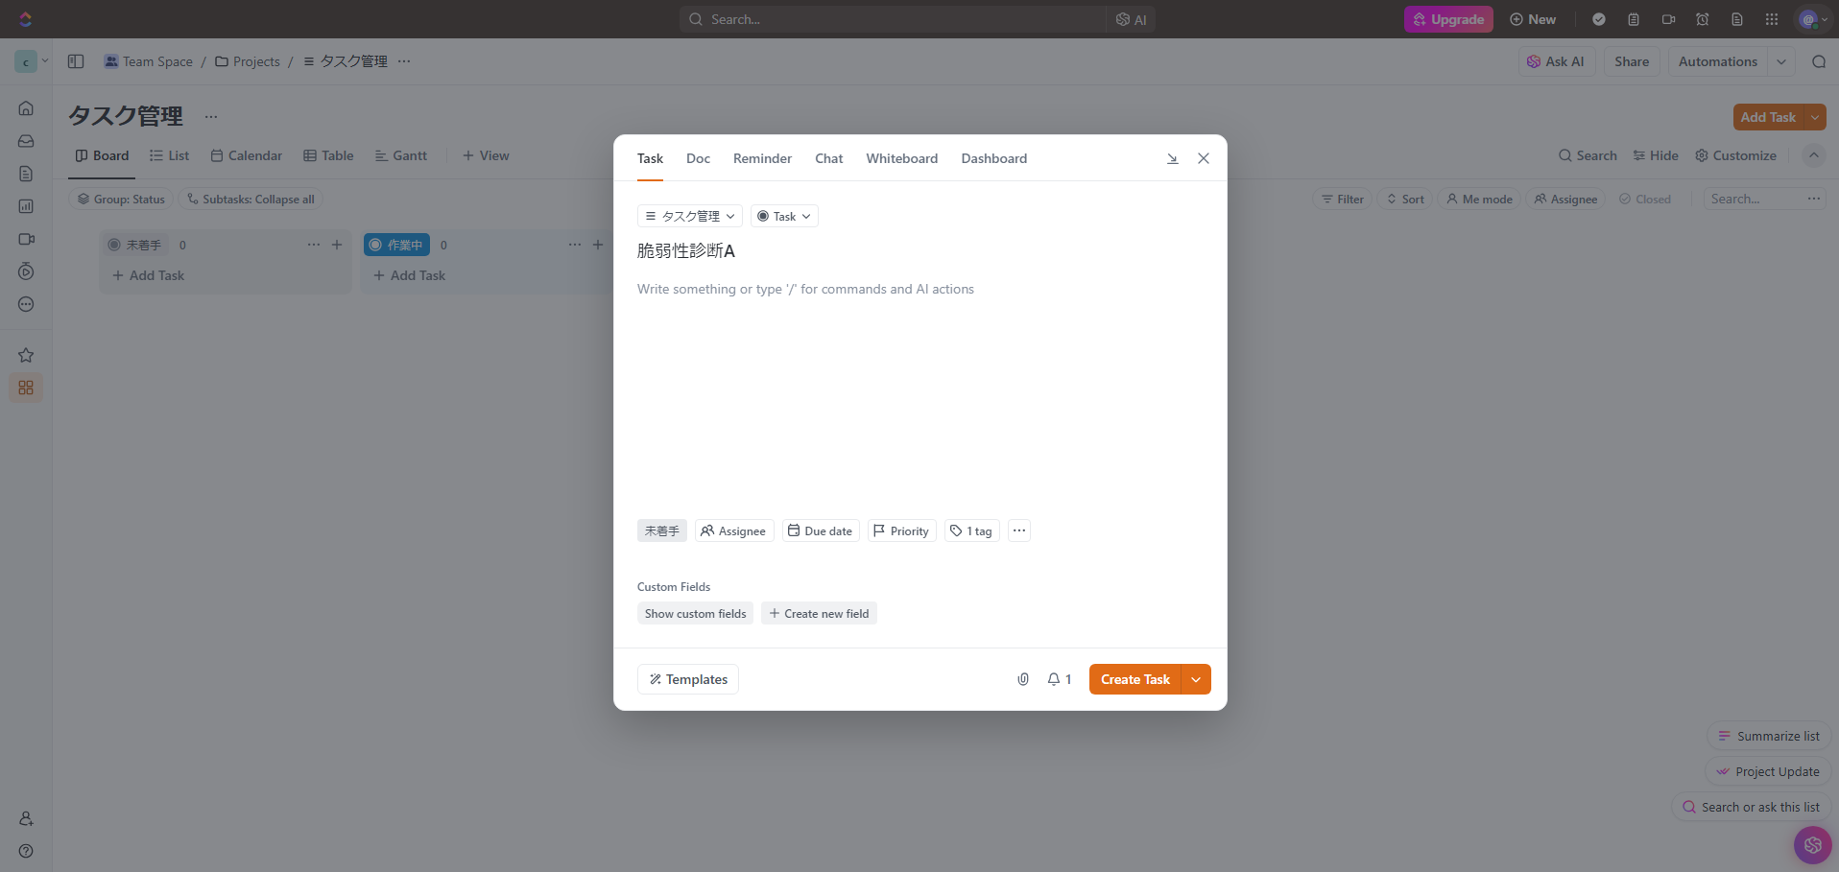Open the Add Task dropdown arrow
This screenshot has width=1839, height=872.
pos(1815,117)
